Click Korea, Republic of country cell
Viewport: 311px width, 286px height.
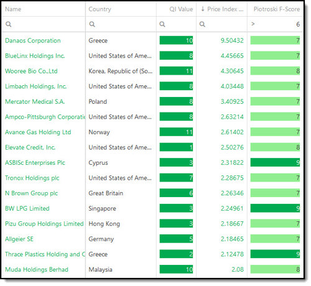click(x=121, y=71)
